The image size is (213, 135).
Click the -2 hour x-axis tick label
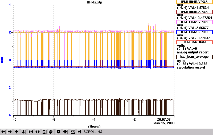(x=134, y=120)
